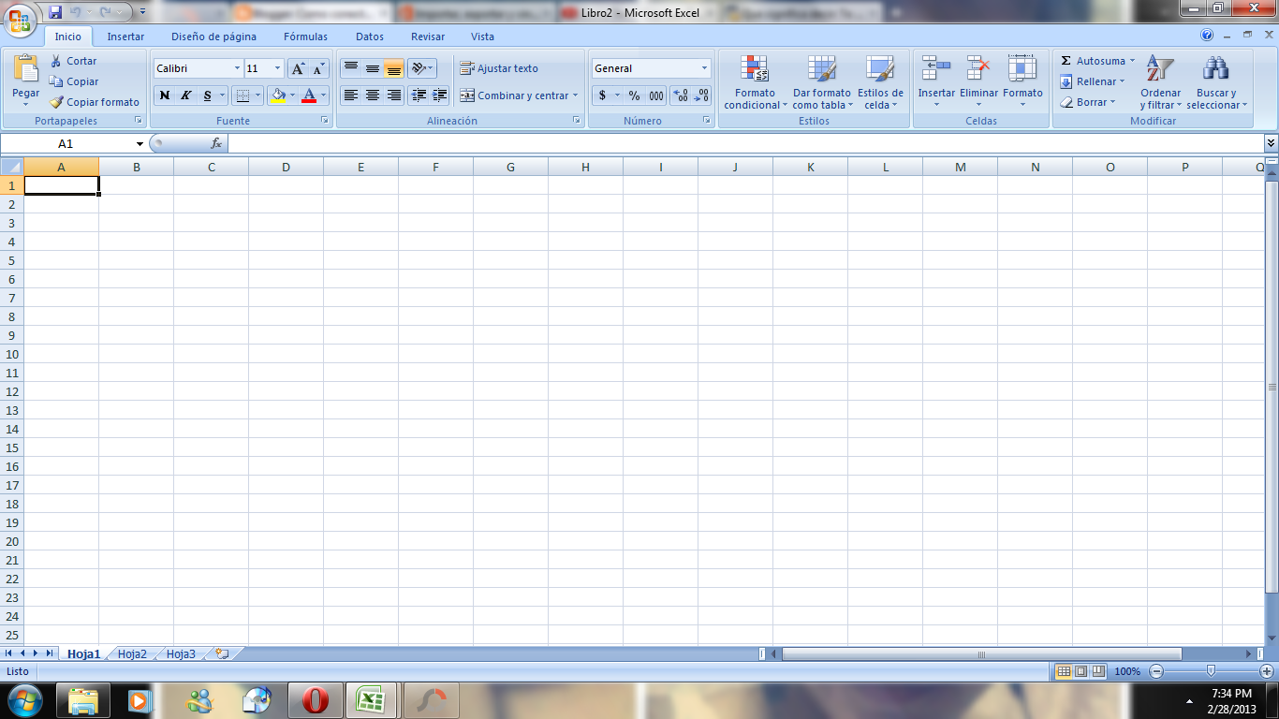Activate Copiar formato painter

pos(95,102)
